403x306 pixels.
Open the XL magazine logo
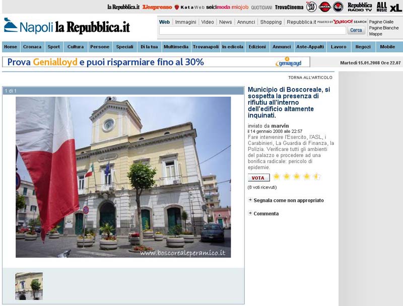click(395, 8)
